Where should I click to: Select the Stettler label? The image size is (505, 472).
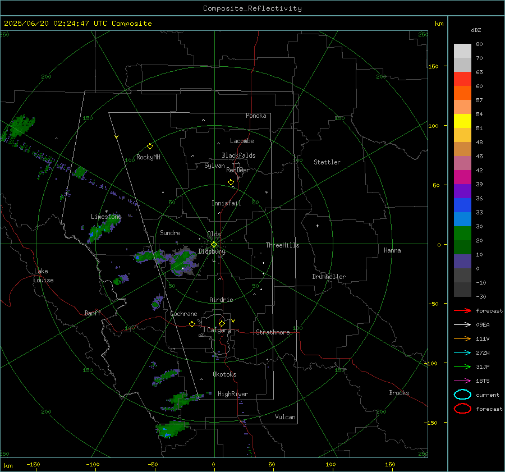pos(327,162)
